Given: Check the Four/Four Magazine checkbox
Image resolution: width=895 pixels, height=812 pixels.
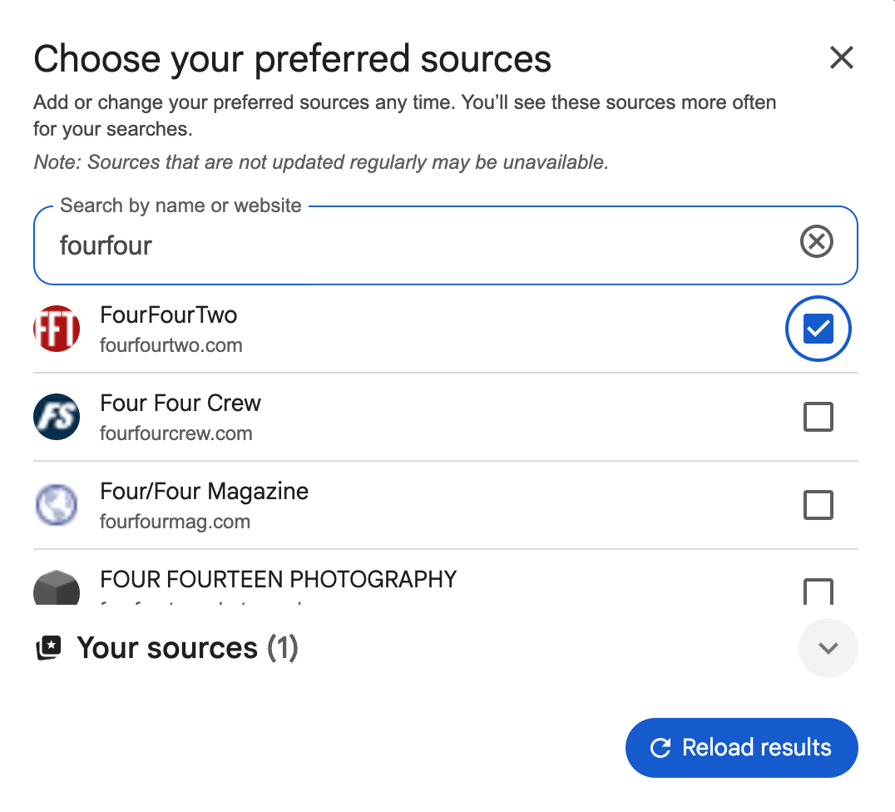Looking at the screenshot, I should 818,505.
